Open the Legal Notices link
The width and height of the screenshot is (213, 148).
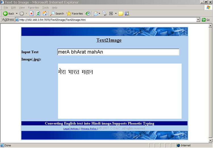click(x=71, y=129)
